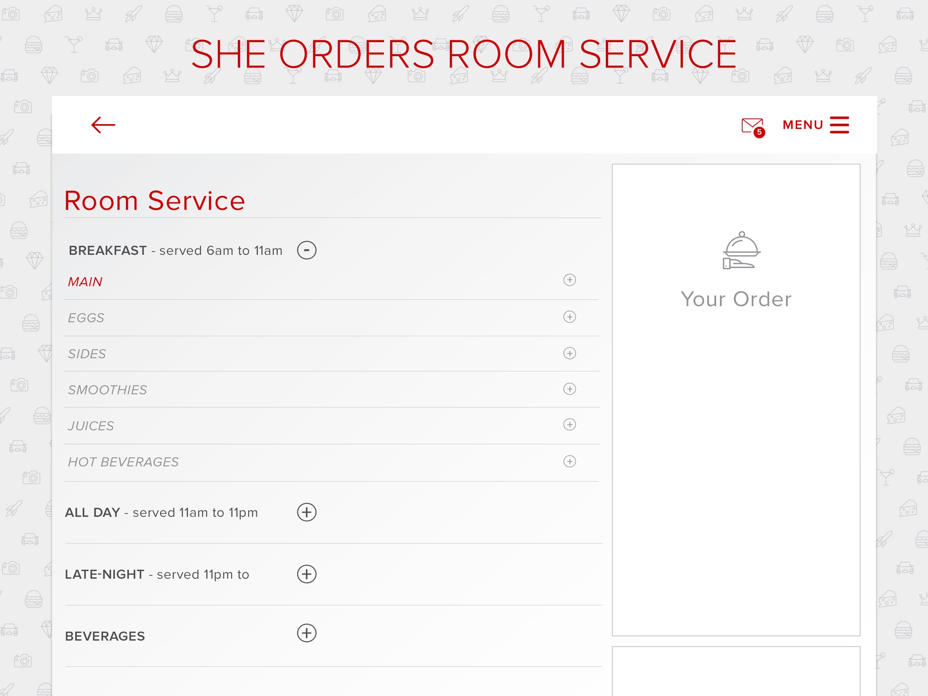928x696 pixels.
Task: Click the red back arrow
Action: coord(103,125)
